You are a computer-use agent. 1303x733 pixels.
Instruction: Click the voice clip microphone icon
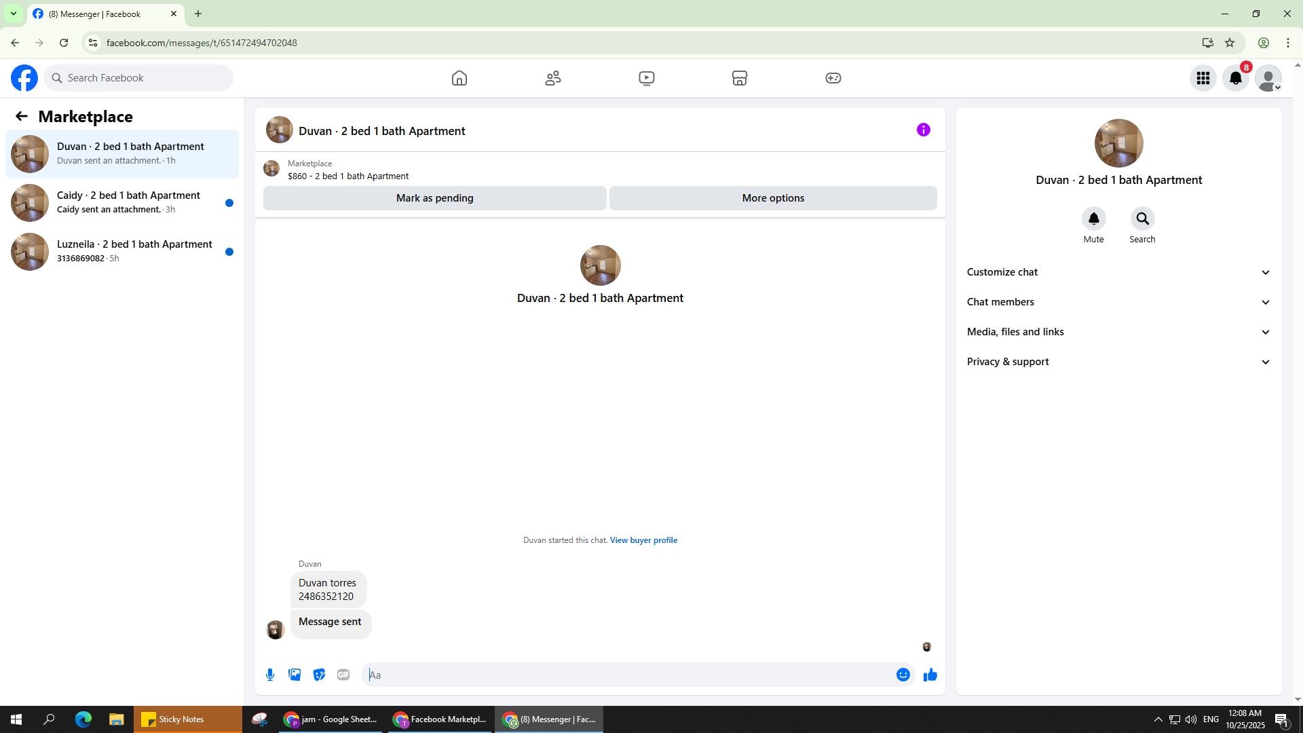pos(270,675)
